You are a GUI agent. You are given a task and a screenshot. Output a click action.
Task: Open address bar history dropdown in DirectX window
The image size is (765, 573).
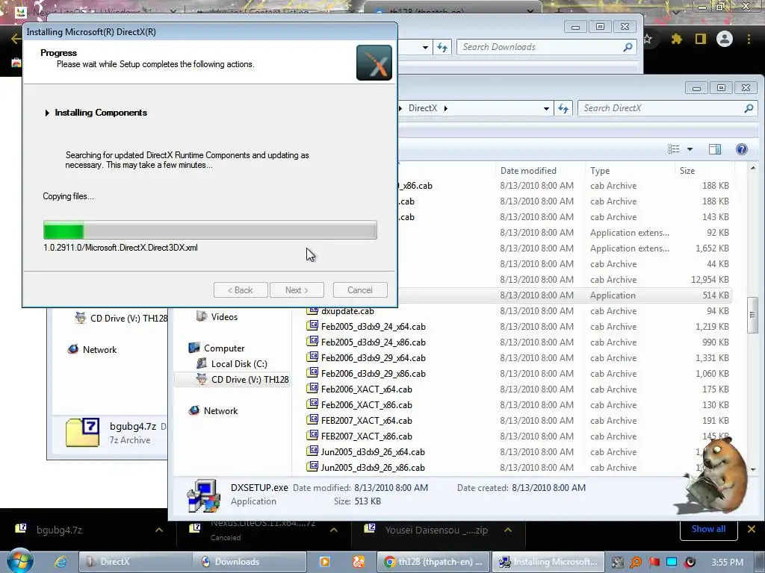(x=546, y=109)
